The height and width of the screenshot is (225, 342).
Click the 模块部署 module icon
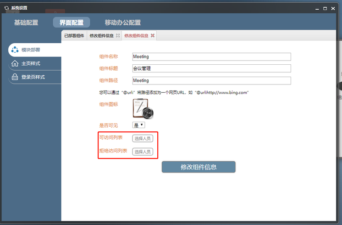coord(15,50)
